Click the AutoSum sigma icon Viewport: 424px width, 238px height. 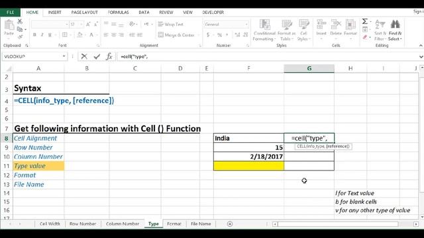[x=365, y=21]
